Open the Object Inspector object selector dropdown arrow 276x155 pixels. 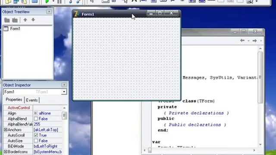(64, 92)
